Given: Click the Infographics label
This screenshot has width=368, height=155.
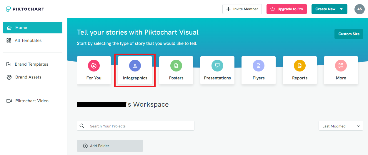Looking at the screenshot, I should click(x=135, y=78).
